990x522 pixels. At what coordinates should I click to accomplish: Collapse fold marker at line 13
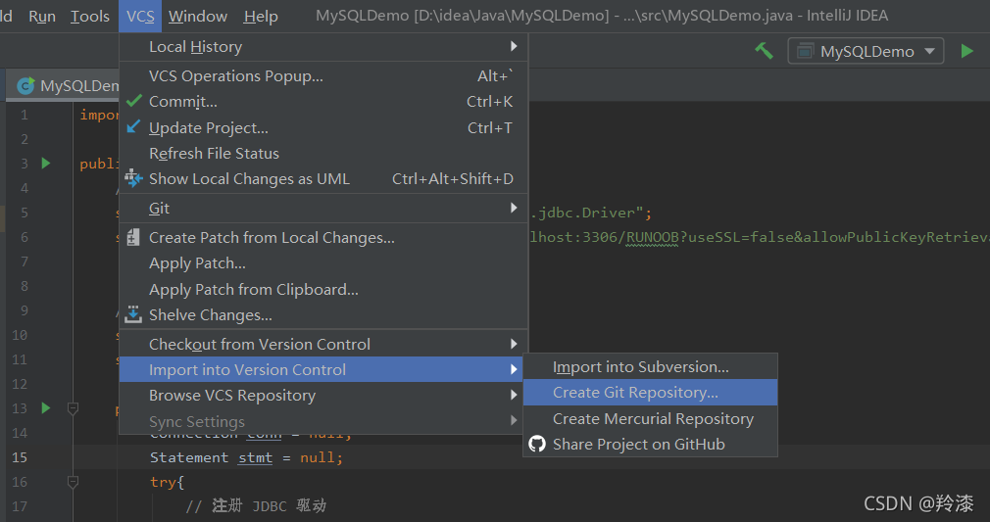(x=73, y=408)
